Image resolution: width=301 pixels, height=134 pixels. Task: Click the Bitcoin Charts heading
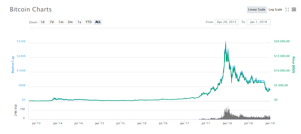pyautogui.click(x=31, y=9)
